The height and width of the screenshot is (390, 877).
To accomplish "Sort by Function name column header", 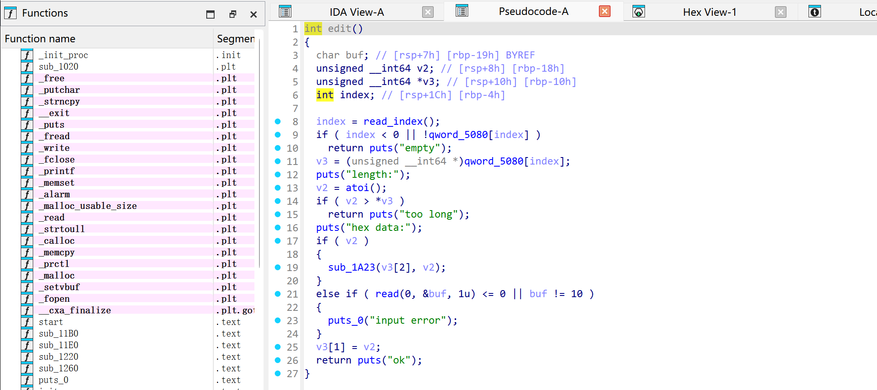I will [40, 39].
